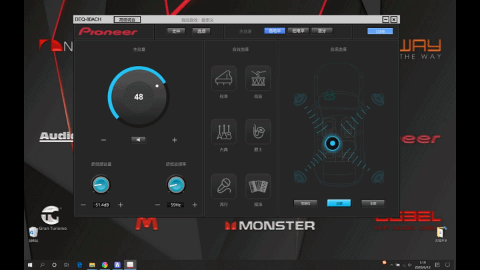Click the rear-left speaker in car diagram

click(x=300, y=177)
